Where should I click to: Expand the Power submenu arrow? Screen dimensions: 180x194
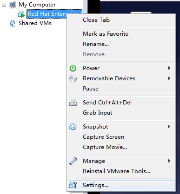tap(169, 68)
